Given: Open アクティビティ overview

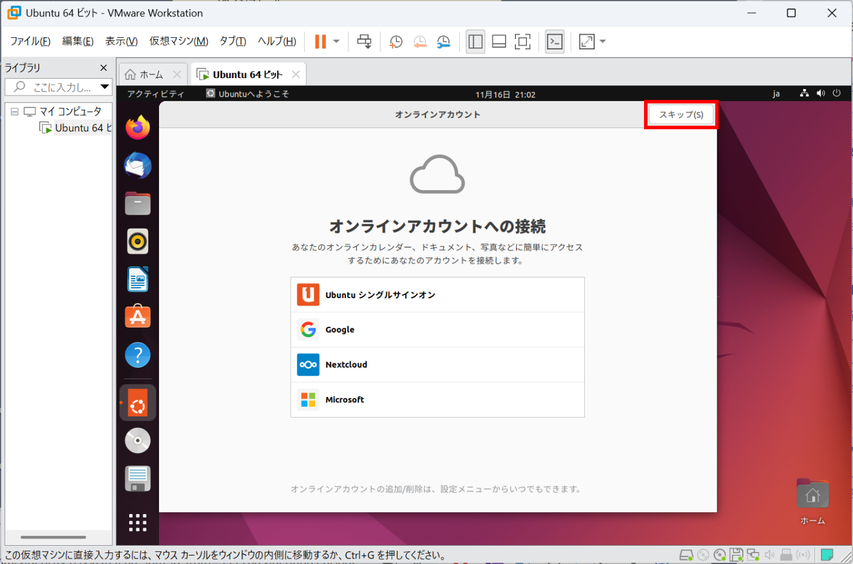Looking at the screenshot, I should [155, 94].
